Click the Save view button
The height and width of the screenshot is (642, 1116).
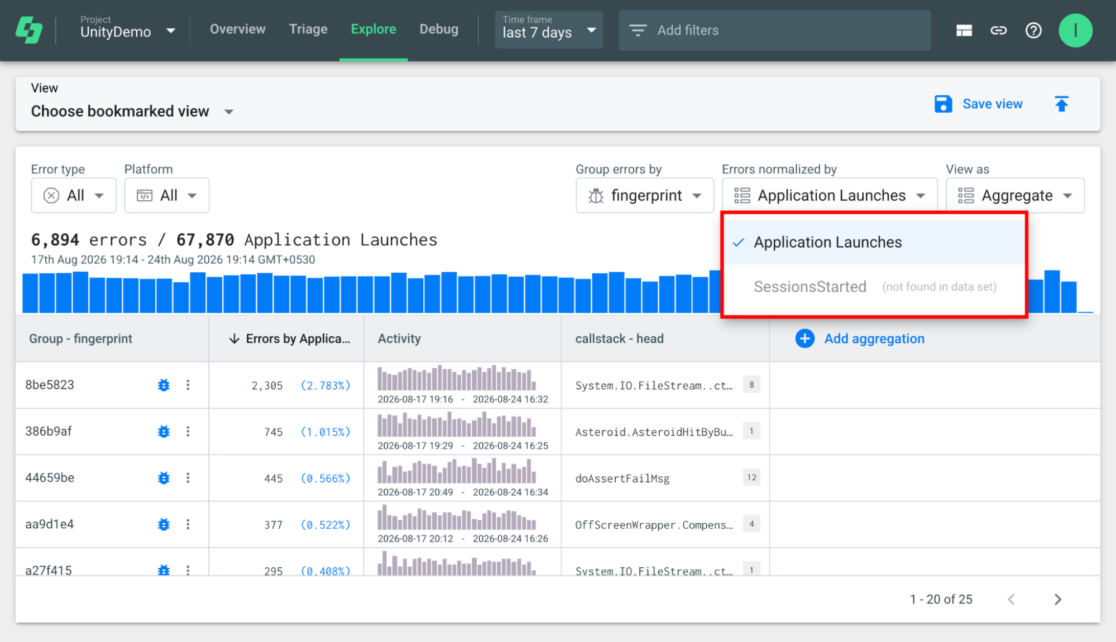[979, 104]
